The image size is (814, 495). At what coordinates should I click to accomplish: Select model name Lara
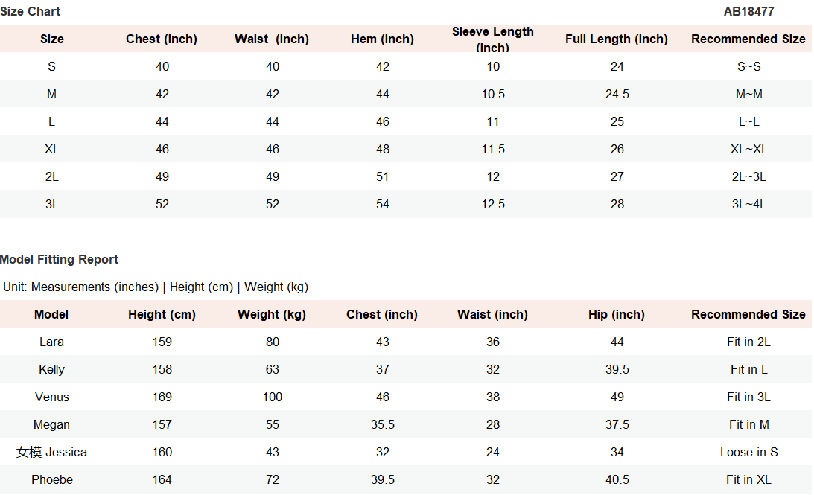(51, 342)
